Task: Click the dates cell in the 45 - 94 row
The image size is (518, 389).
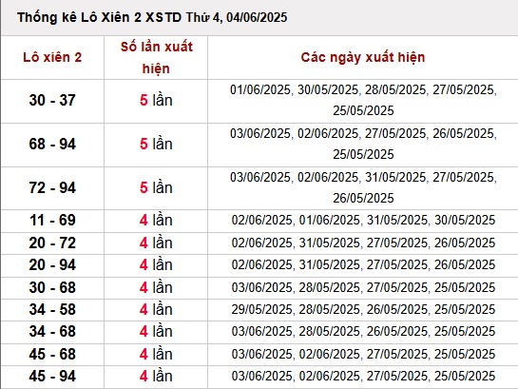Action: (363, 377)
